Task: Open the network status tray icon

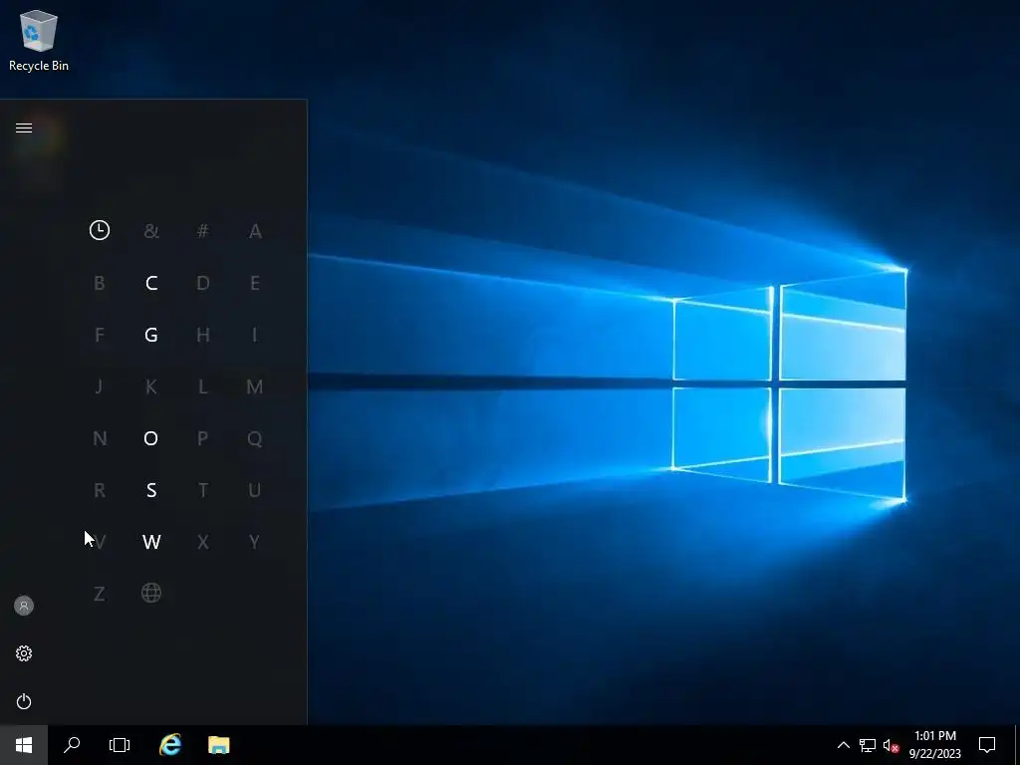Action: (x=868, y=745)
